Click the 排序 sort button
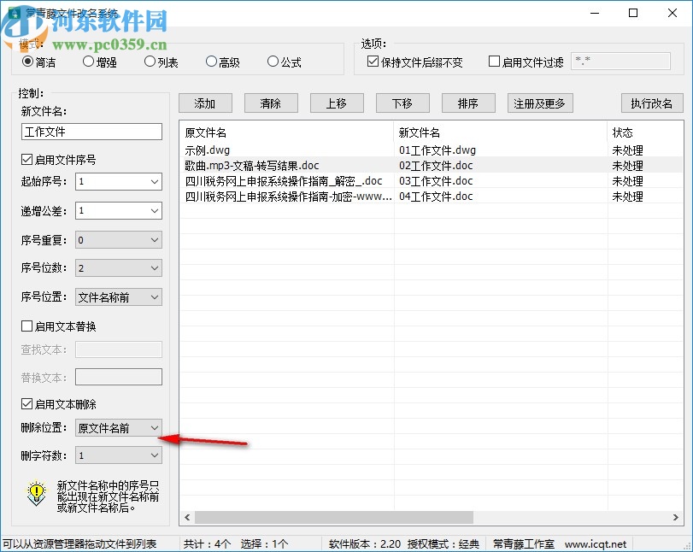Viewport: 693px width, 552px height. [x=468, y=103]
